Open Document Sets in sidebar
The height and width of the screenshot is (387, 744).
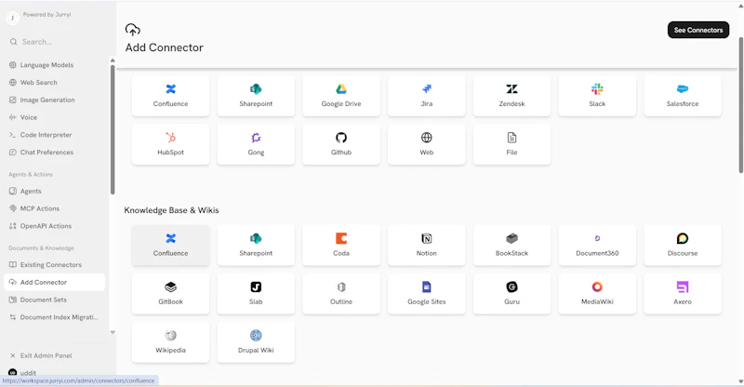tap(55, 300)
